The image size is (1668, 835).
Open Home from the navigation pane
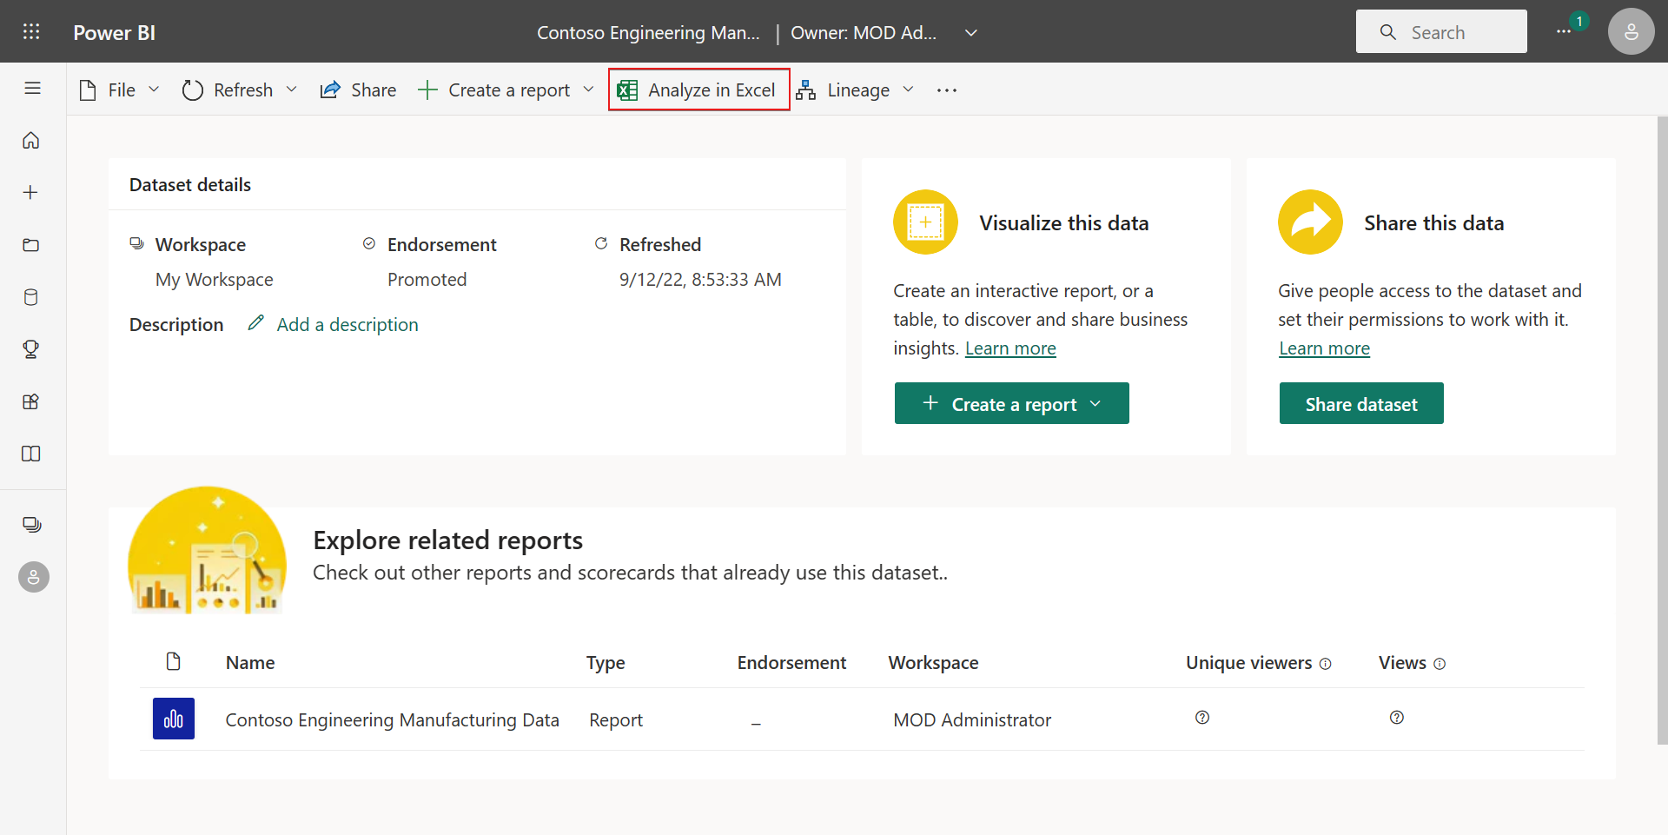(x=31, y=140)
